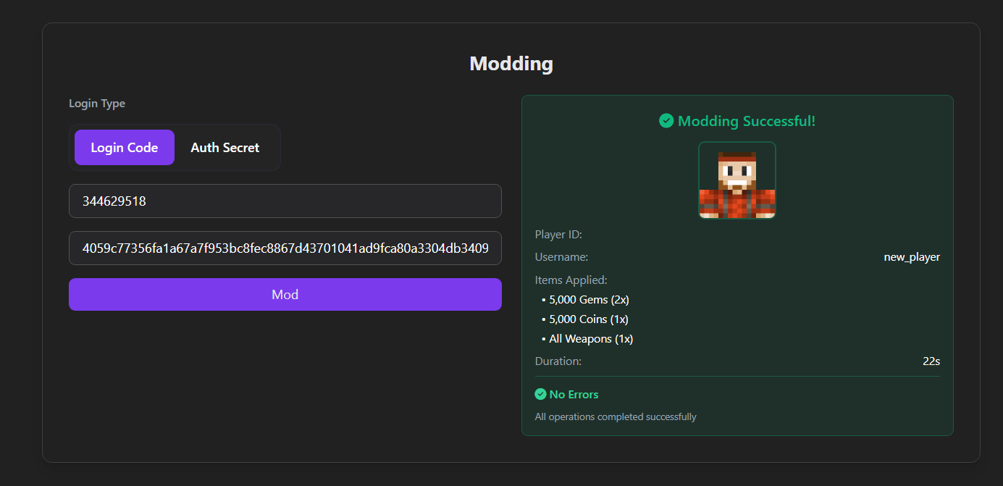Click the 5,000 Gems (2x) list item
This screenshot has height=486, width=1003.
[589, 299]
